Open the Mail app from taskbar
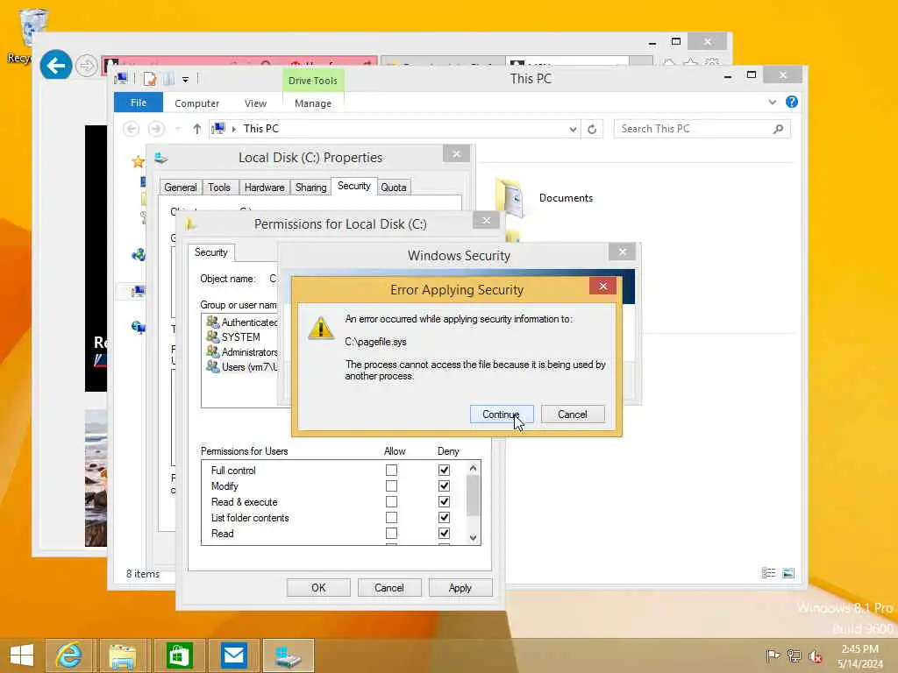 point(233,655)
